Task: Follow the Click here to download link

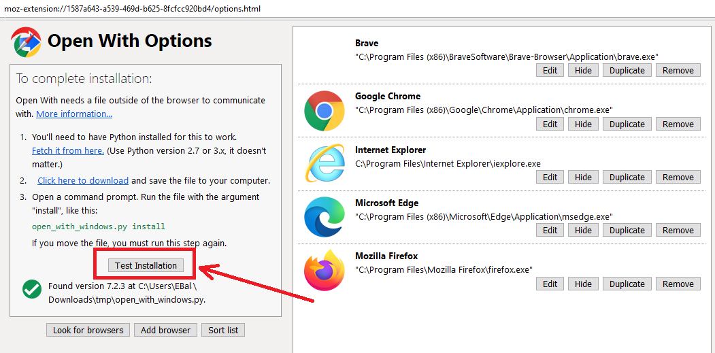Action: click(x=83, y=181)
